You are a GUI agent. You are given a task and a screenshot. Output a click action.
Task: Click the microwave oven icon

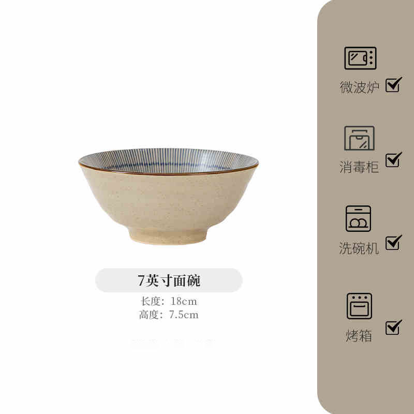pos(360,58)
